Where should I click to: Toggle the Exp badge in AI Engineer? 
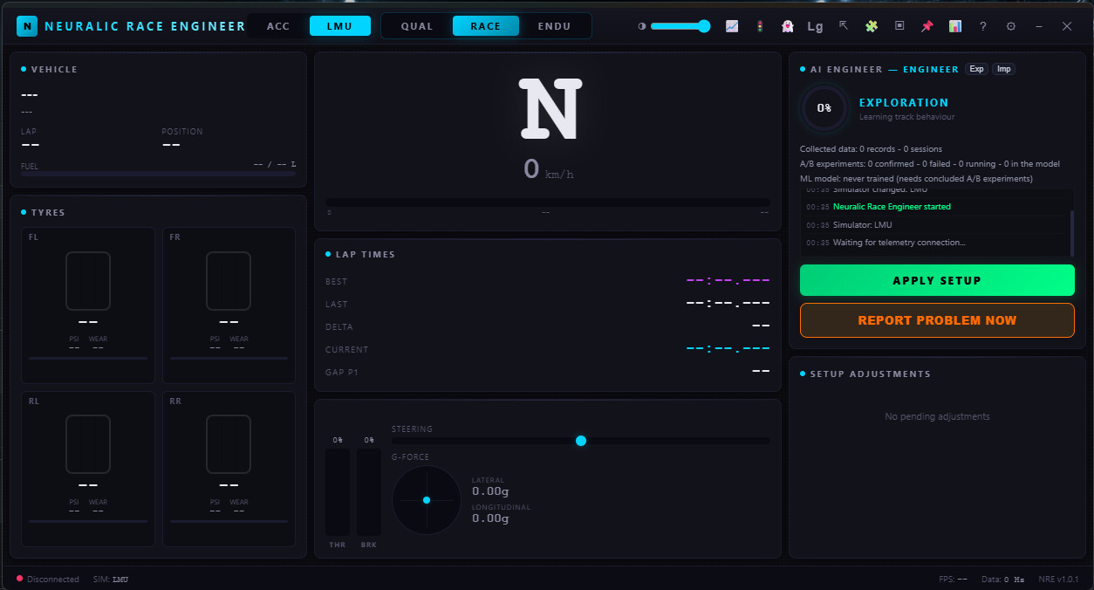pyautogui.click(x=976, y=69)
